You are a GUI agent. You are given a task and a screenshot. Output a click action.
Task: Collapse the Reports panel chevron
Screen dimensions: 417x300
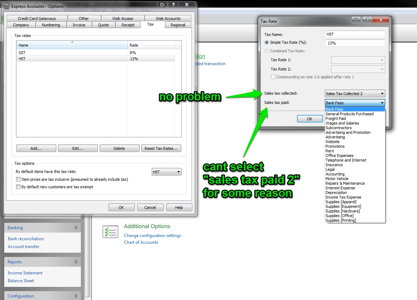tap(76, 262)
